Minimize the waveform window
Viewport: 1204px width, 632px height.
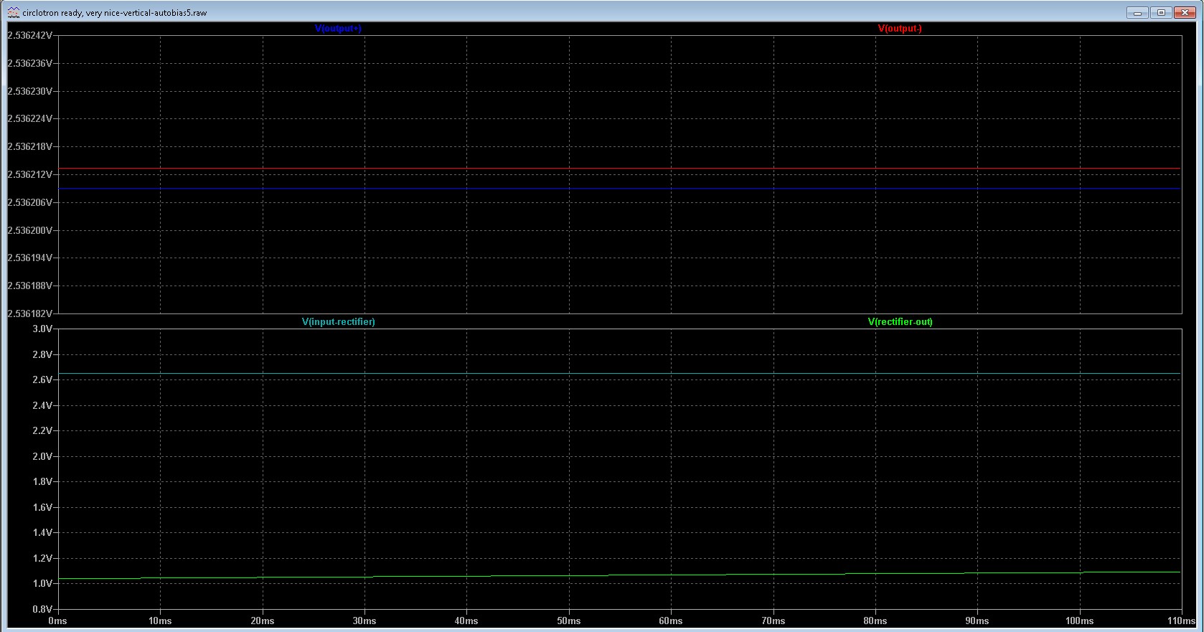click(x=1137, y=12)
